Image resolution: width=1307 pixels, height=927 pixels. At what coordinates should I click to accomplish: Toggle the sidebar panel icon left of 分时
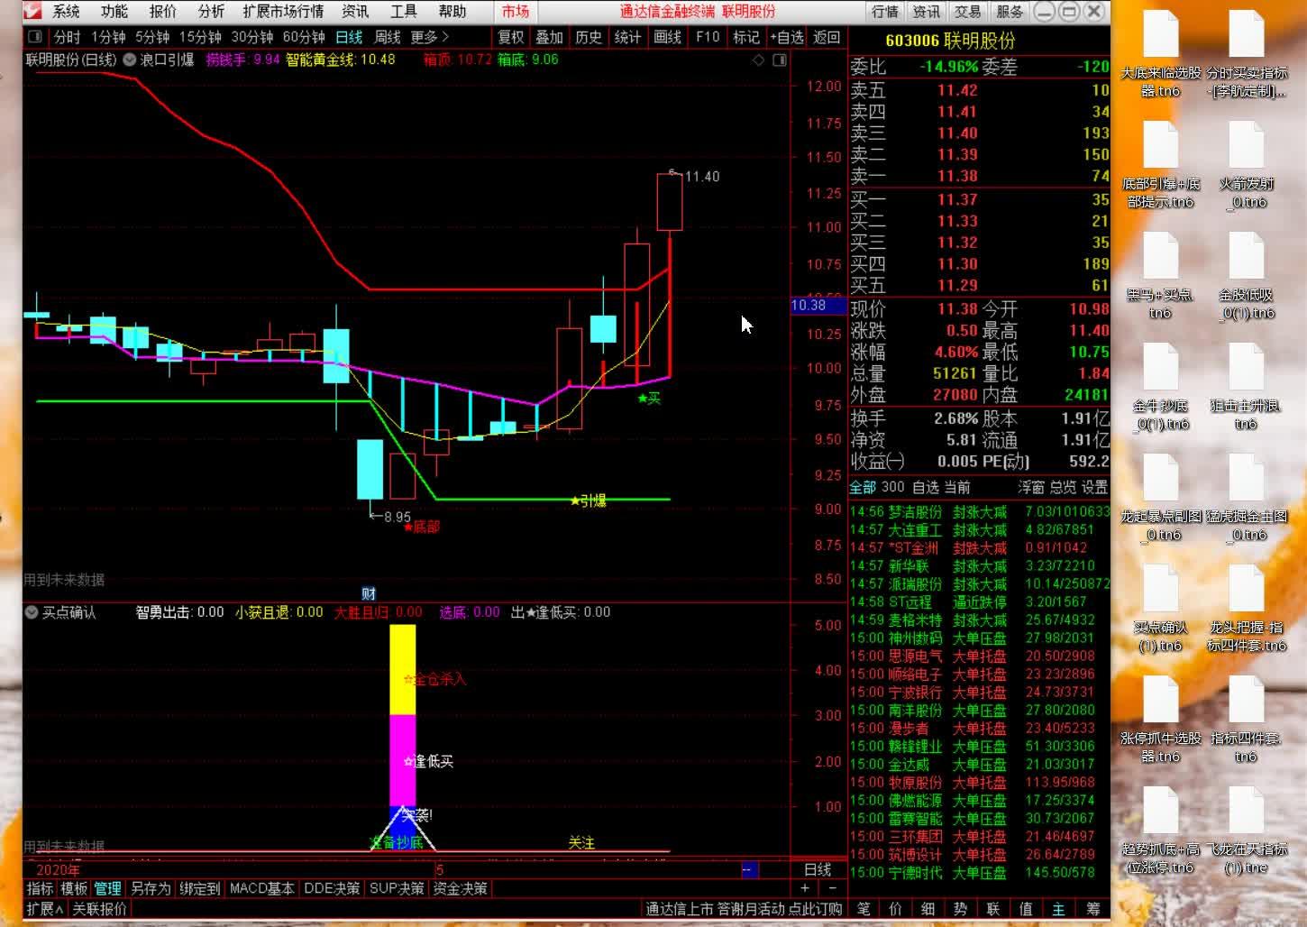click(35, 37)
